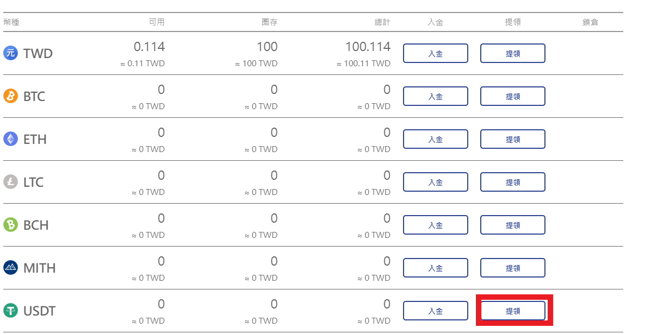Viewport: 645px width, 334px height.
Task: Click the Bitcoin Cash BCH icon
Action: (10, 225)
